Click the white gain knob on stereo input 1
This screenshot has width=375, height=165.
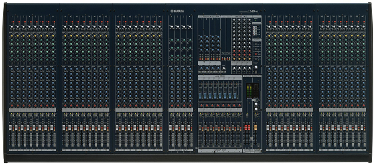tap(171, 27)
